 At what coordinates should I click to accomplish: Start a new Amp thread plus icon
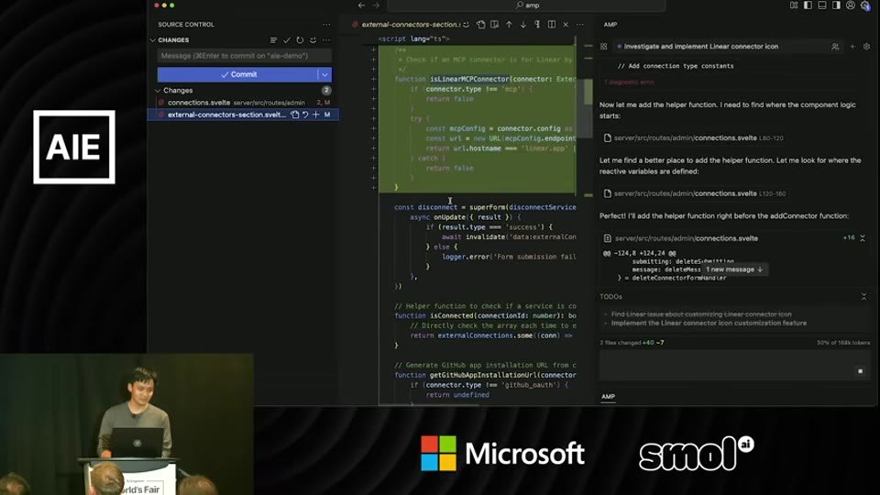click(852, 47)
